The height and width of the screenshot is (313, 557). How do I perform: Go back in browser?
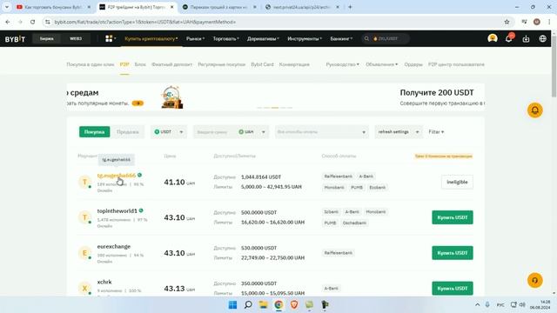[x=8, y=22]
